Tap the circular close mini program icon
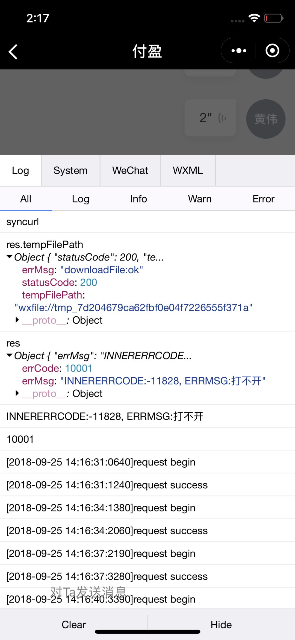295x640 pixels. pyautogui.click(x=272, y=51)
